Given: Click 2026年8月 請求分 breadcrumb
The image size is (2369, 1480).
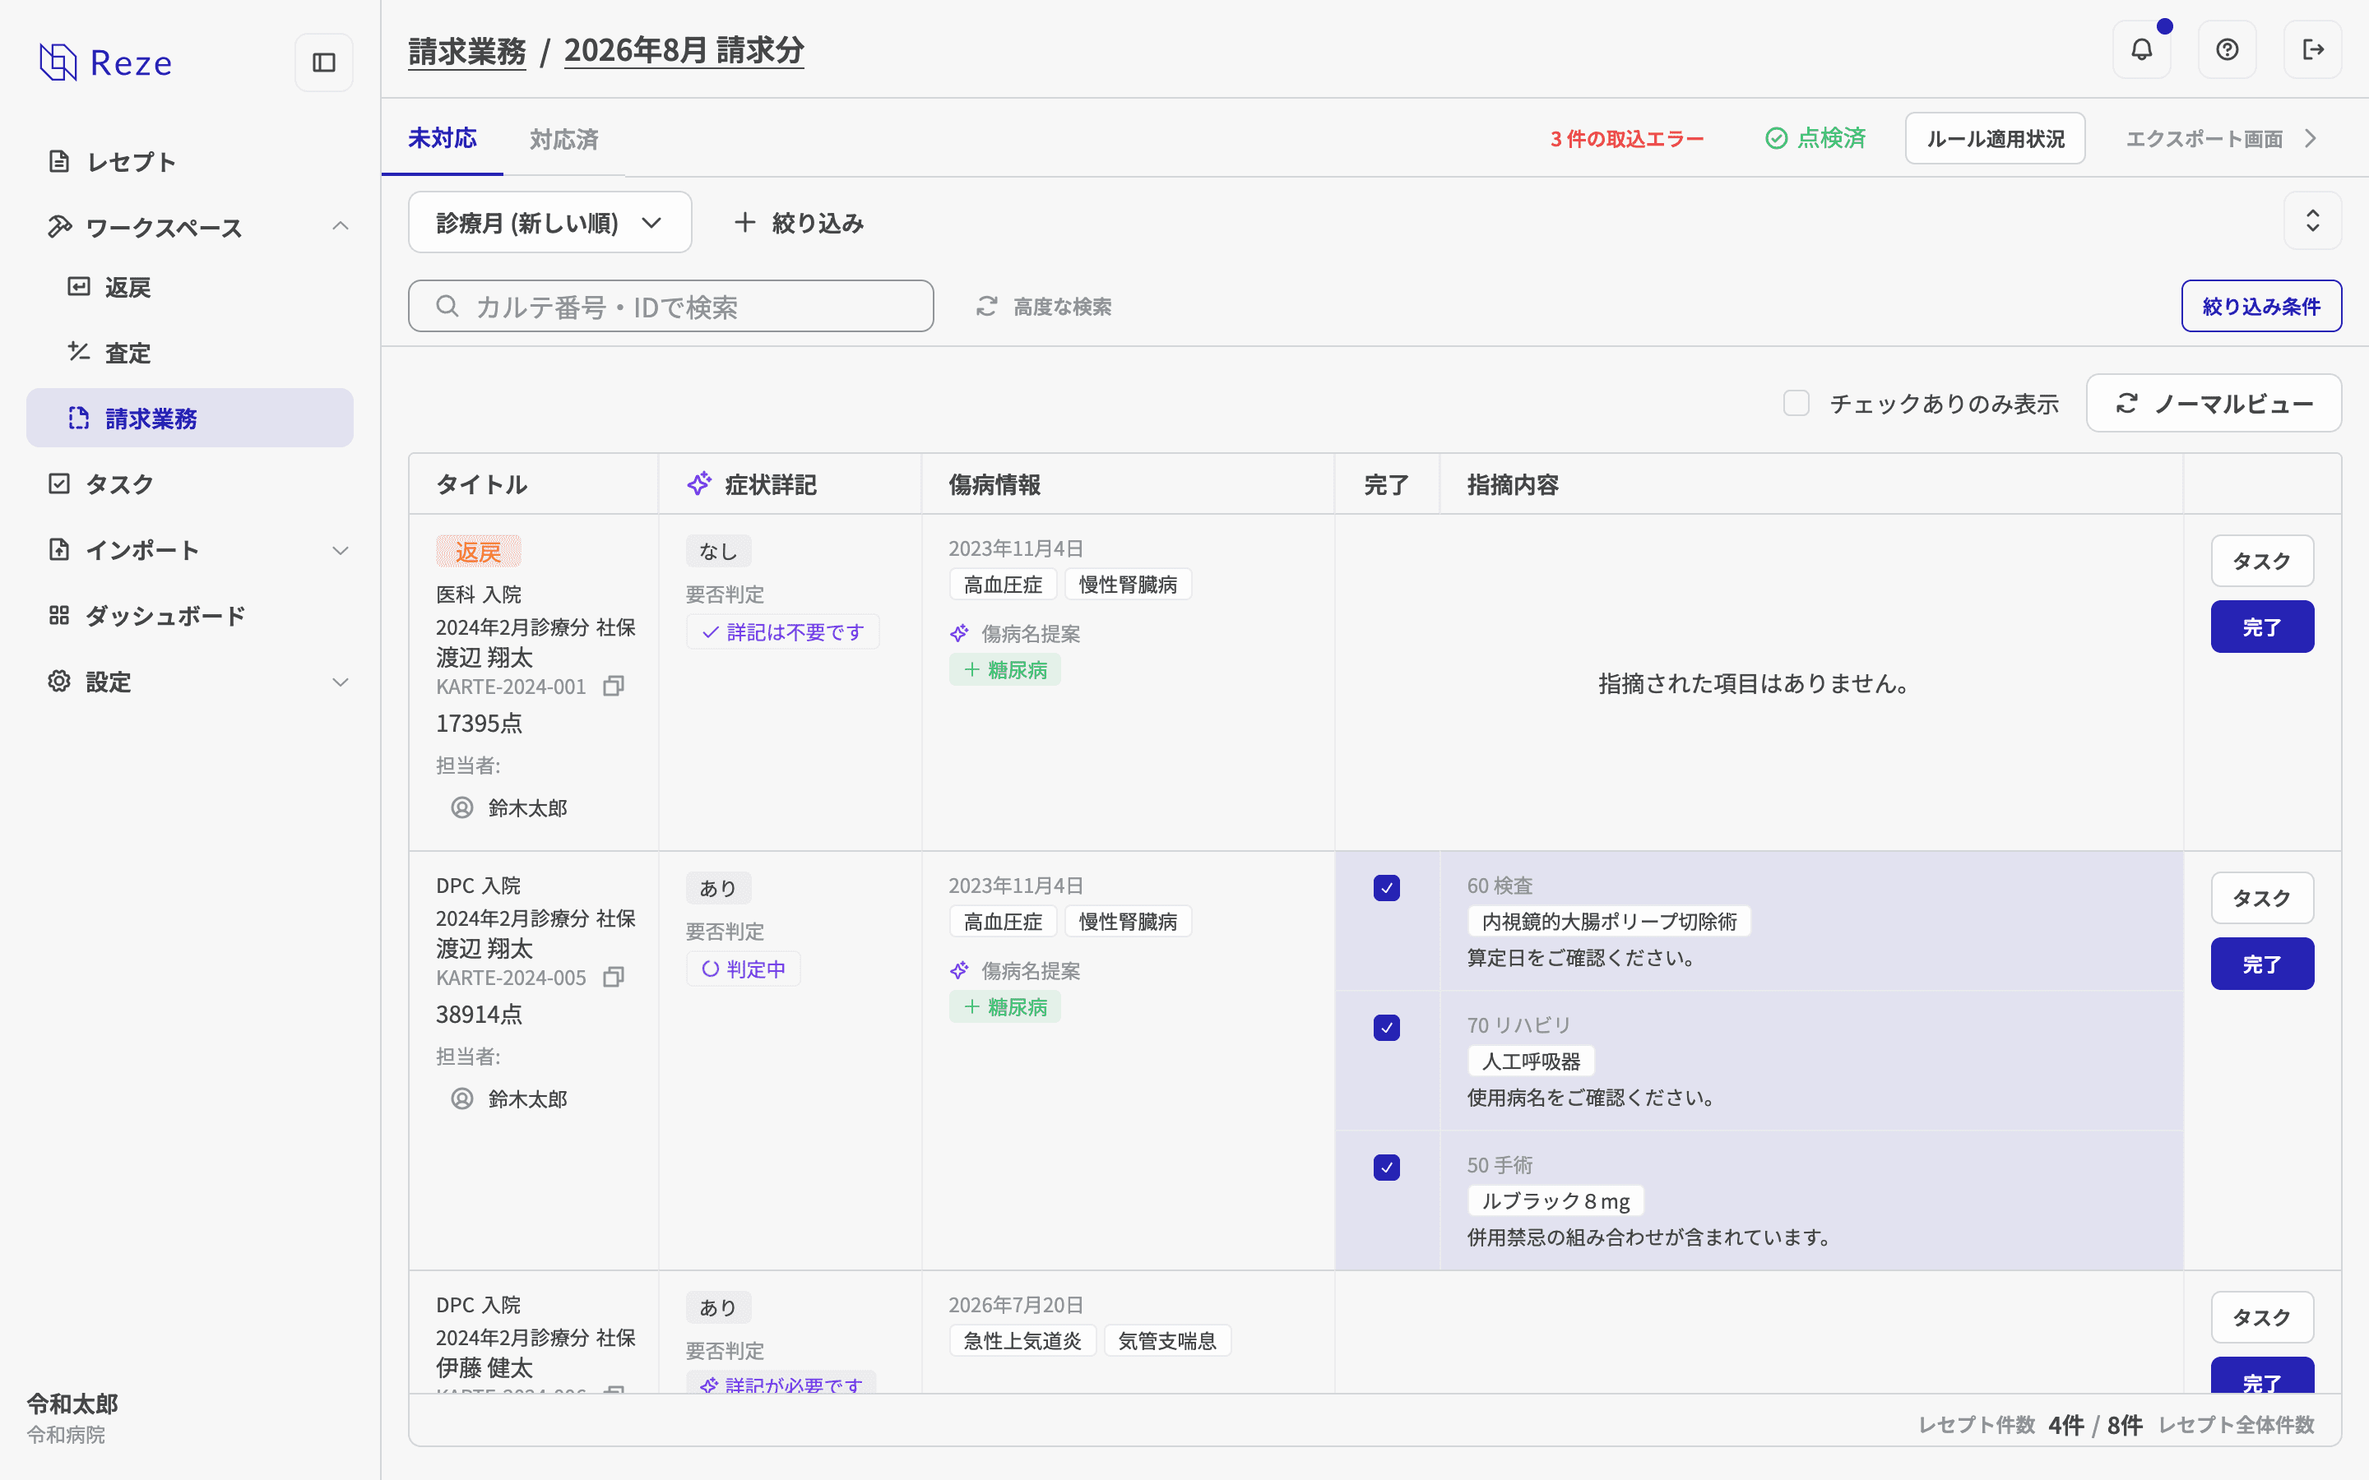Looking at the screenshot, I should tap(684, 50).
